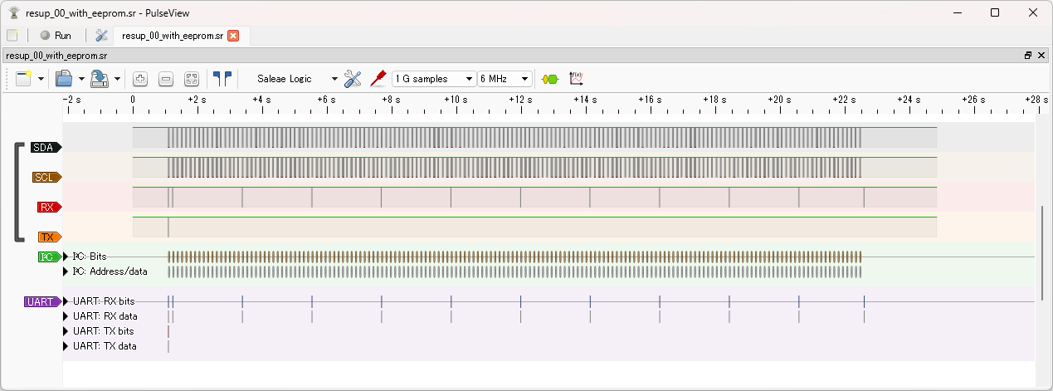The image size is (1053, 391).
Task: Zoom to fit the whole capture
Action: coord(192,79)
